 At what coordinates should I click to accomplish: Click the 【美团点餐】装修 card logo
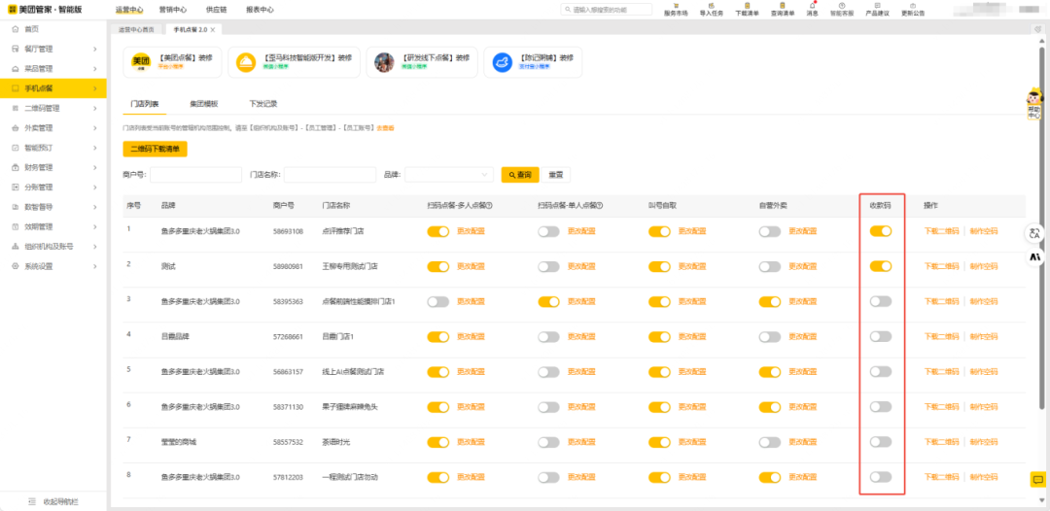point(142,62)
